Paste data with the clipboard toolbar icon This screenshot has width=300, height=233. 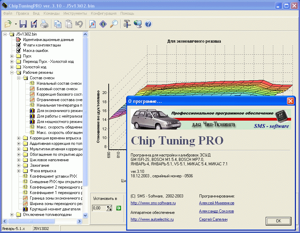click(x=68, y=24)
